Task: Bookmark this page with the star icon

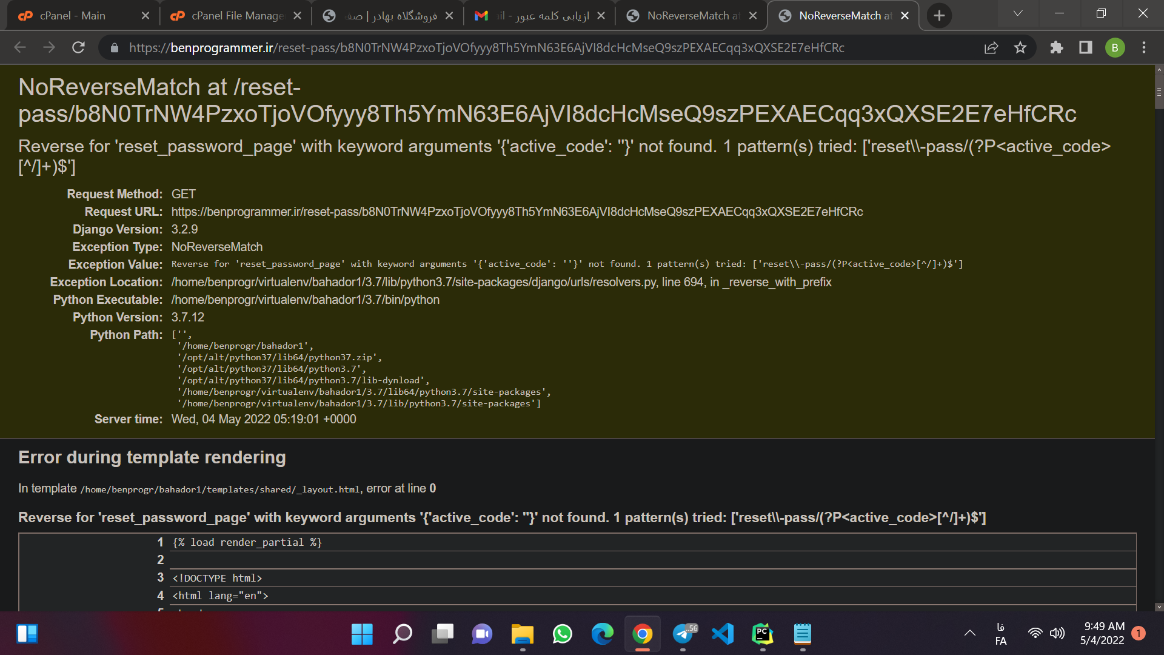Action: pos(1020,47)
